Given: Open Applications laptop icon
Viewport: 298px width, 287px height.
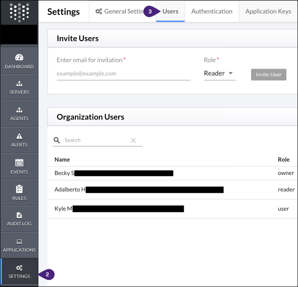Looking at the screenshot, I should coord(19,241).
